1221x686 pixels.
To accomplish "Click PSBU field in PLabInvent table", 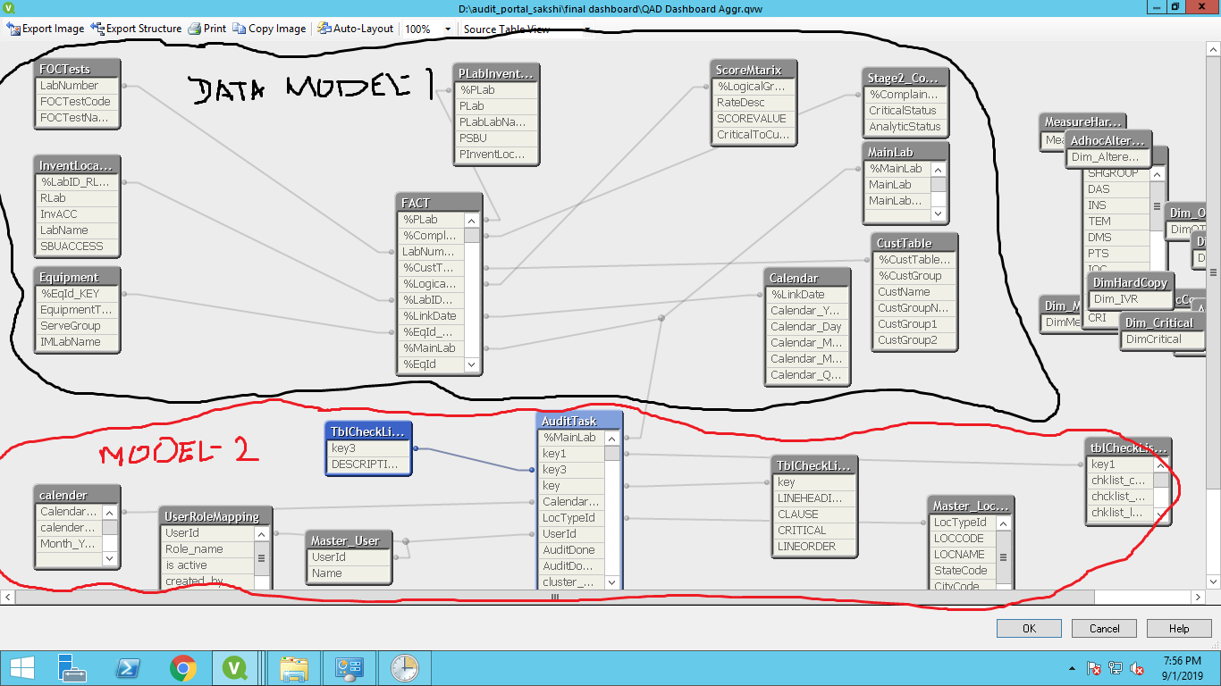I will (x=496, y=138).
